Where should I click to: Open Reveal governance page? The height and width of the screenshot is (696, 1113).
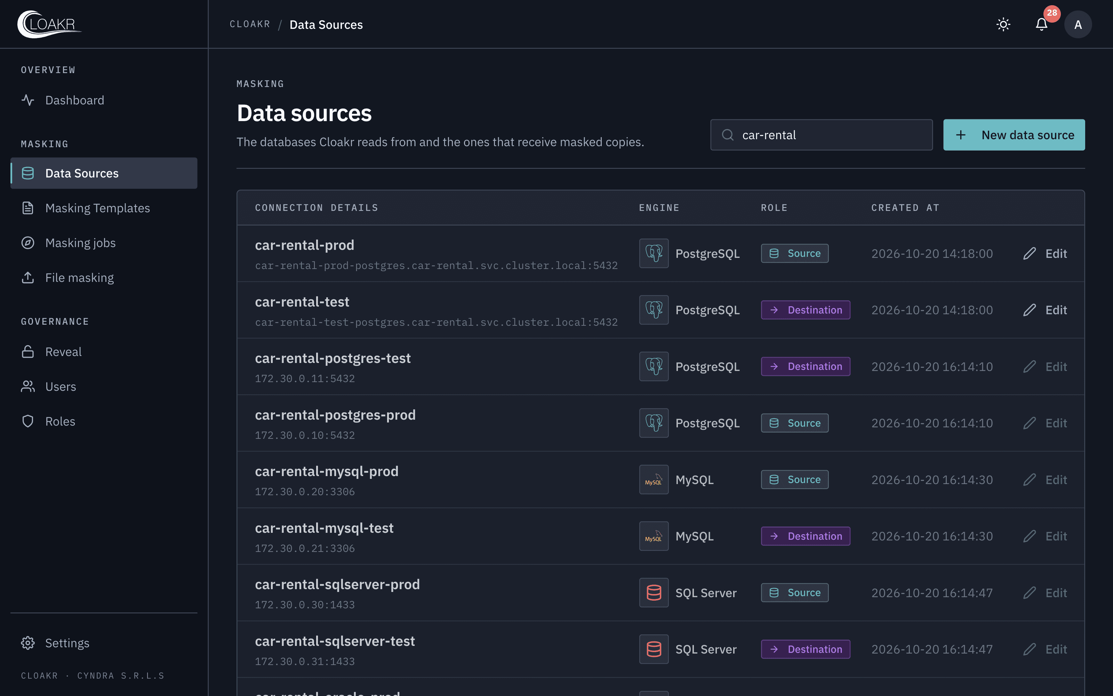pos(104,352)
